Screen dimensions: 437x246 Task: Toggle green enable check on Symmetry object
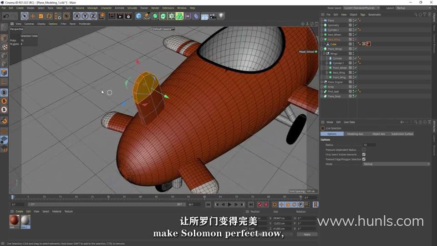pos(356,25)
